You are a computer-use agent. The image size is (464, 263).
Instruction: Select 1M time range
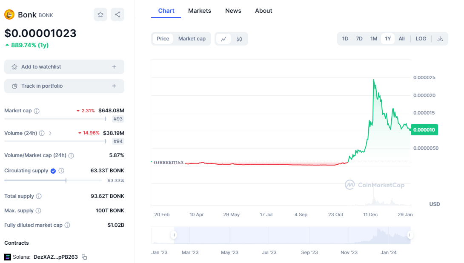tap(374, 39)
